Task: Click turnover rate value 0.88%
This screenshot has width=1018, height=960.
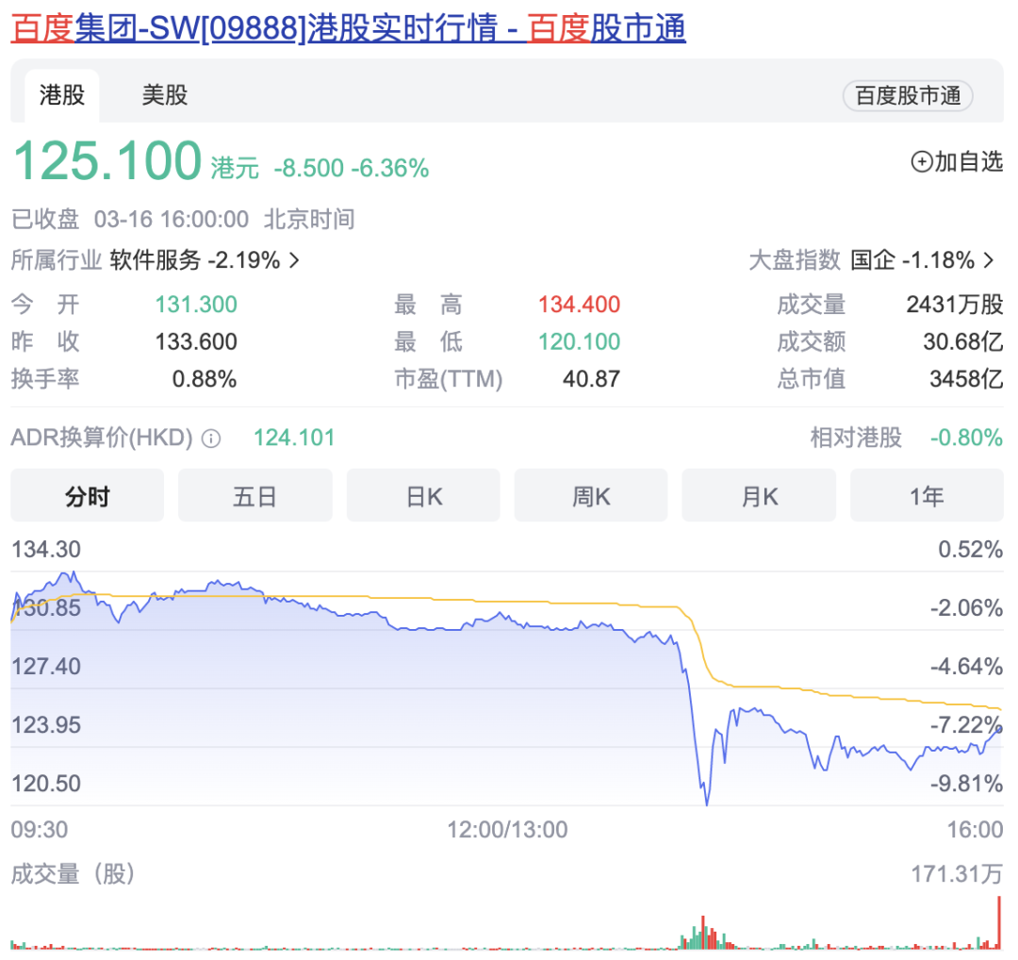Action: (205, 379)
